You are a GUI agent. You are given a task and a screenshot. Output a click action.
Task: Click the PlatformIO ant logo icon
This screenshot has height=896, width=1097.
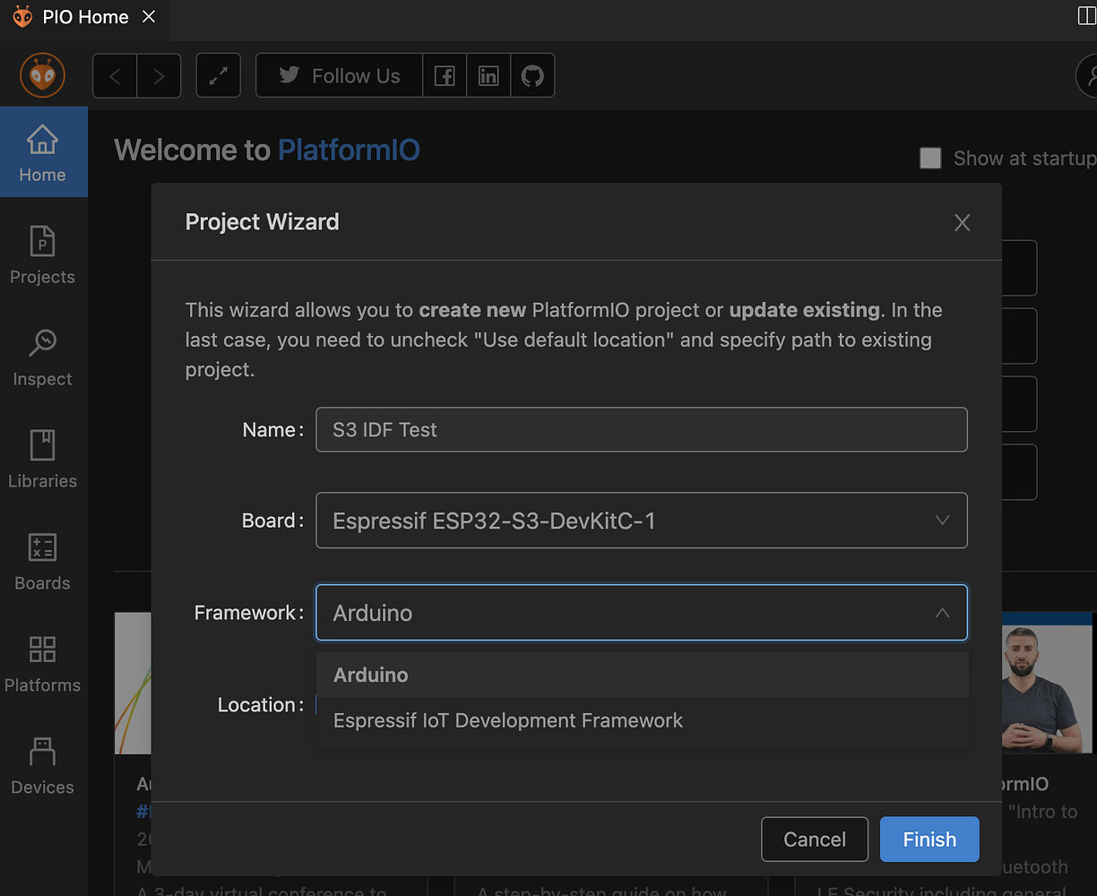[43, 75]
